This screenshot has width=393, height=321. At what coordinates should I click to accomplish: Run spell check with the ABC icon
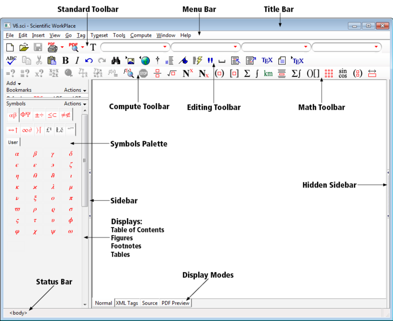[12, 60]
